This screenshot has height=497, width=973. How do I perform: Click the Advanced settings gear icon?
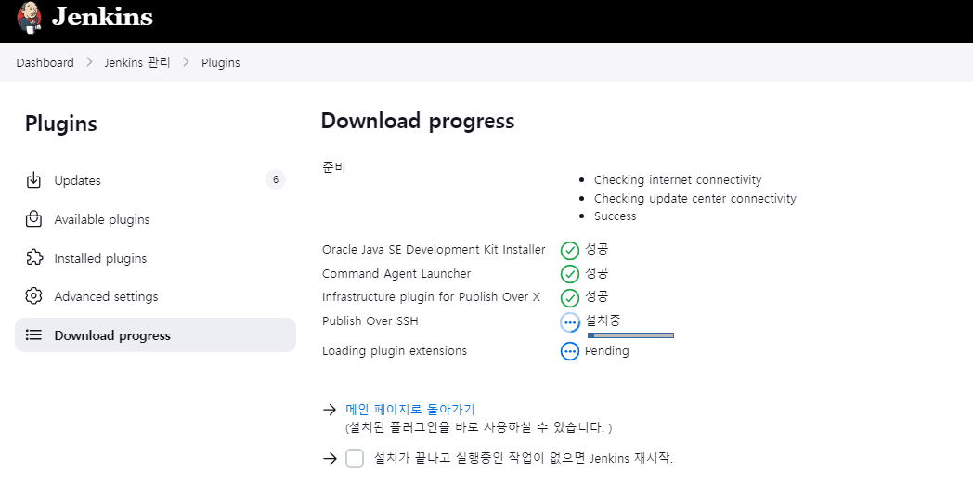tap(33, 296)
